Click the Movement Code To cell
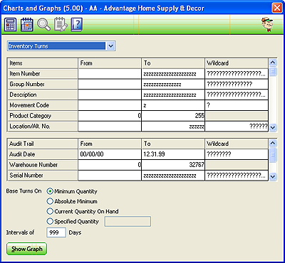This screenshot has height=263, width=285. click(x=173, y=105)
